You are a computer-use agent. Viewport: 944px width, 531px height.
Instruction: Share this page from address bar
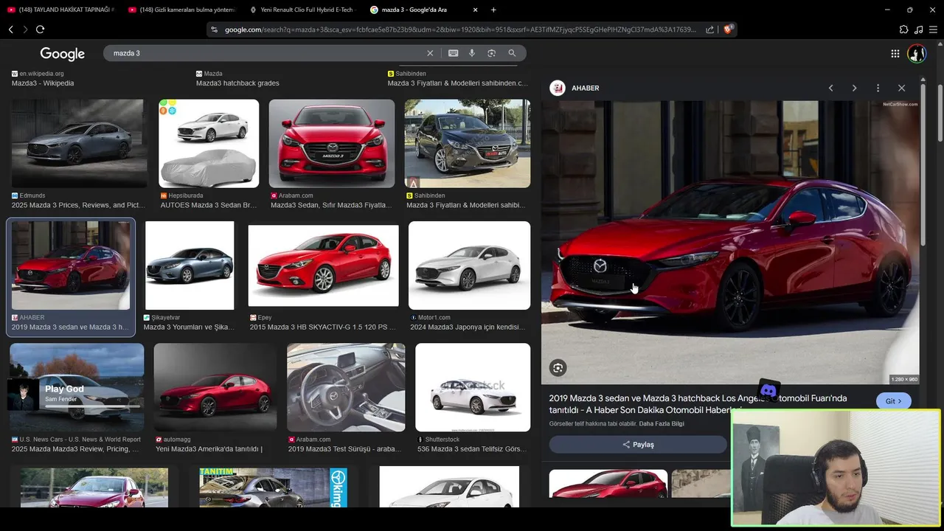pyautogui.click(x=709, y=29)
